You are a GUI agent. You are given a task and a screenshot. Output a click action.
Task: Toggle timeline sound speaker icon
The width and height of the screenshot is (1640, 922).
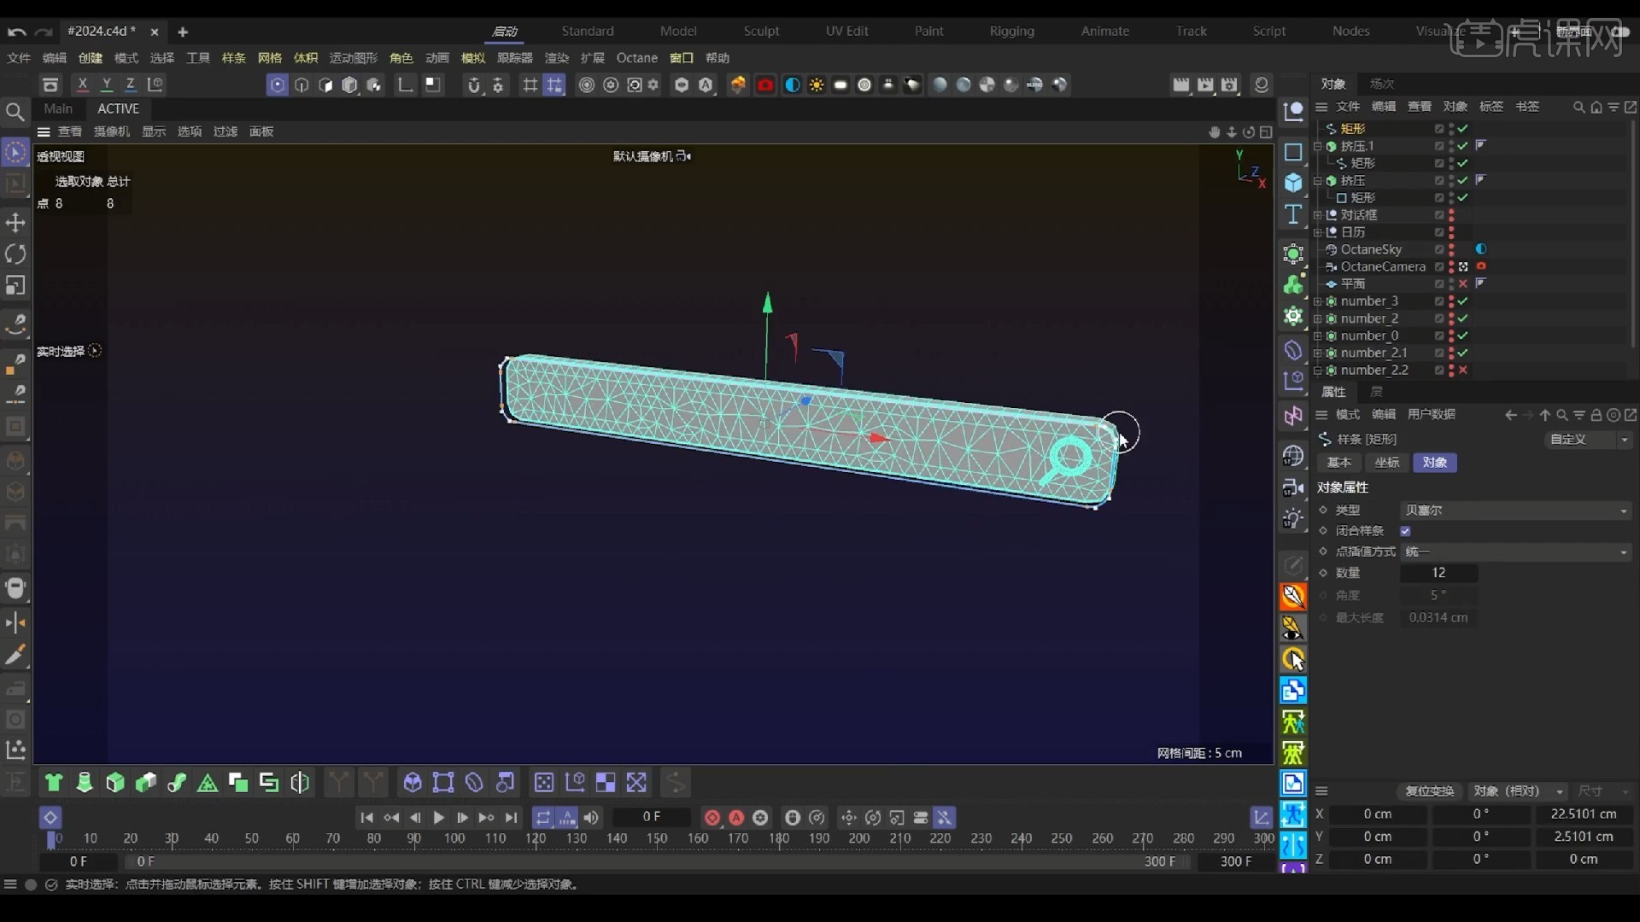pyautogui.click(x=591, y=817)
